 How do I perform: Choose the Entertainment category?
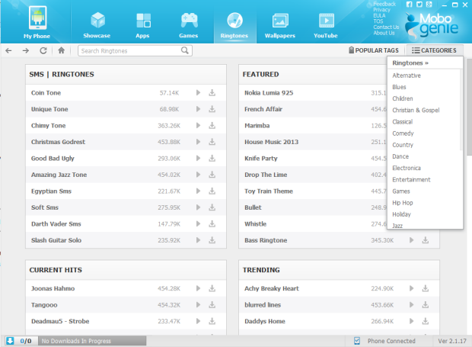coord(411,180)
